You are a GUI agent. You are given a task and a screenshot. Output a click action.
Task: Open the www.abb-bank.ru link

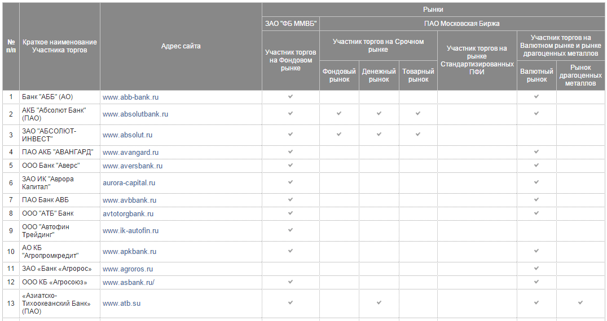[x=130, y=97]
